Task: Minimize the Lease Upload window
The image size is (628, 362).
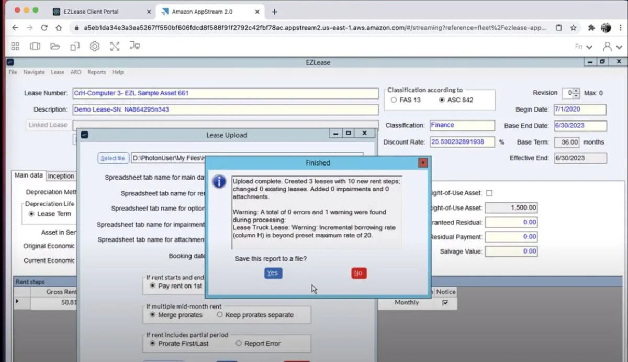Action: coord(335,134)
